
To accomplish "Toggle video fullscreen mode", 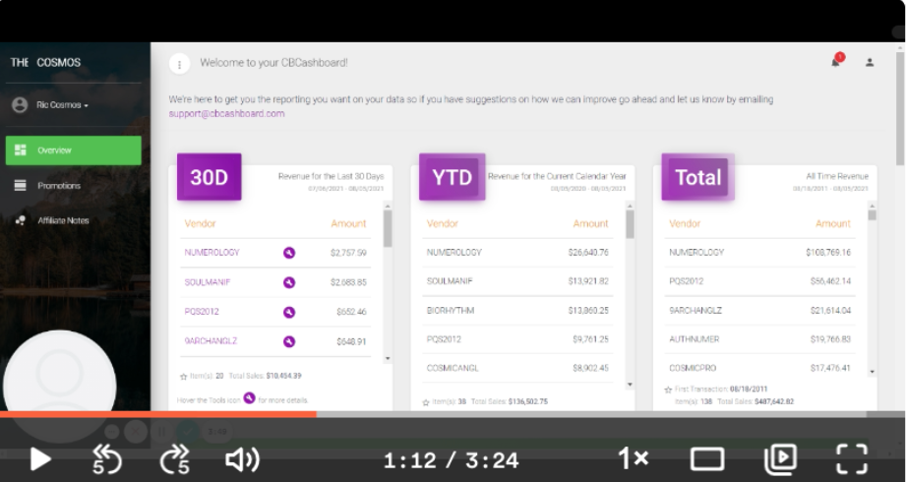I will pyautogui.click(x=851, y=458).
